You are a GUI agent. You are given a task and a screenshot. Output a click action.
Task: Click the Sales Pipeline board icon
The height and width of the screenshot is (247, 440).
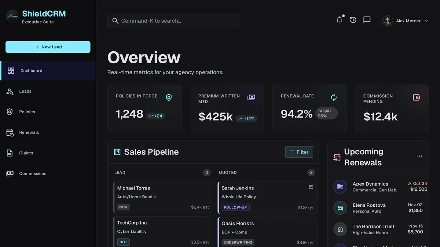[x=117, y=152]
